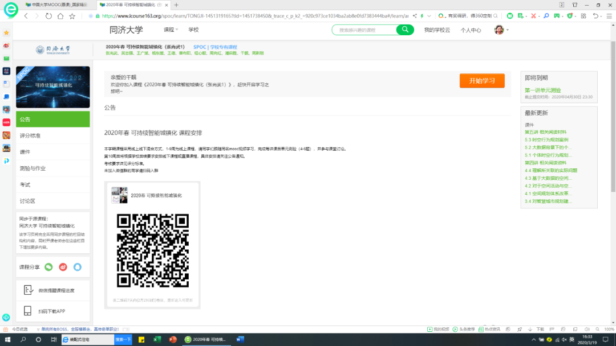Click the page vertical scrollbar
Viewport: 616px width, 346px height.
click(613, 118)
